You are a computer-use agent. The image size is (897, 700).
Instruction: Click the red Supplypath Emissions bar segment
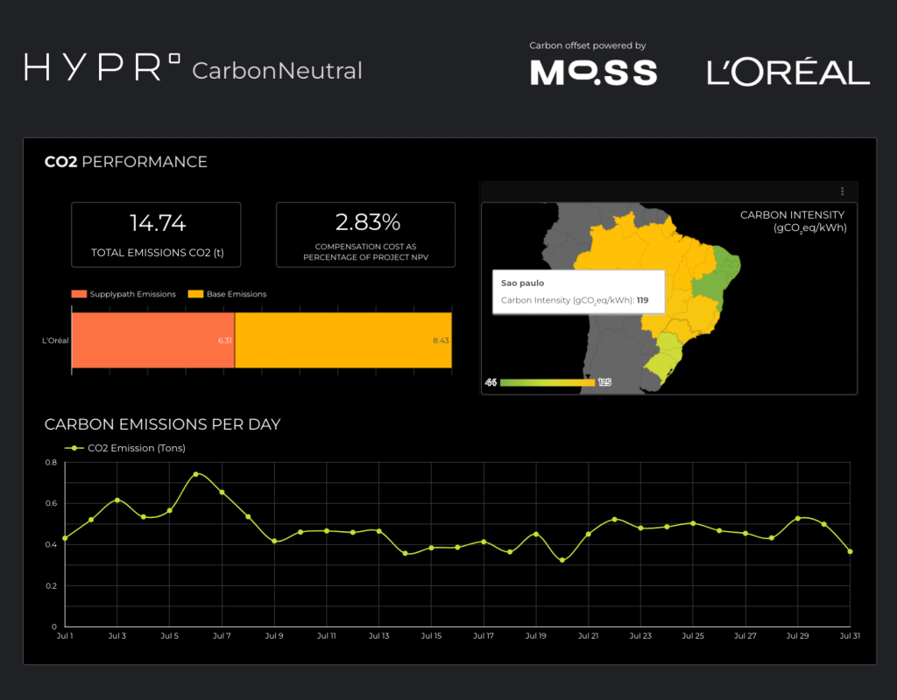pyautogui.click(x=153, y=340)
